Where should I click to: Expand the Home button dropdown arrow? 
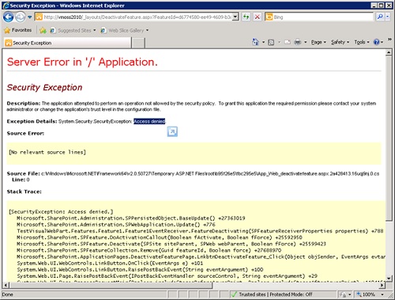coord(263,42)
